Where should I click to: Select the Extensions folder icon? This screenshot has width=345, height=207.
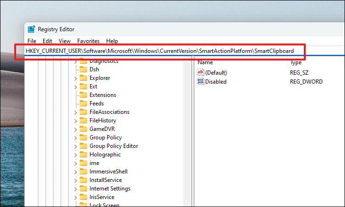point(83,95)
